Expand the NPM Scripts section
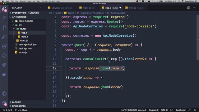This screenshot has width=199, height=112. [x=27, y=106]
